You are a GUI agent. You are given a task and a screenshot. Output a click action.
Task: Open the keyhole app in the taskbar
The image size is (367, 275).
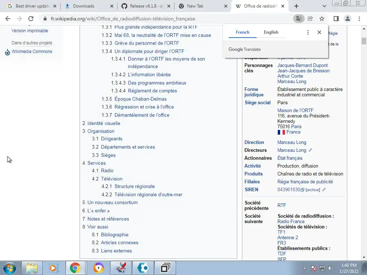[x=98, y=268]
